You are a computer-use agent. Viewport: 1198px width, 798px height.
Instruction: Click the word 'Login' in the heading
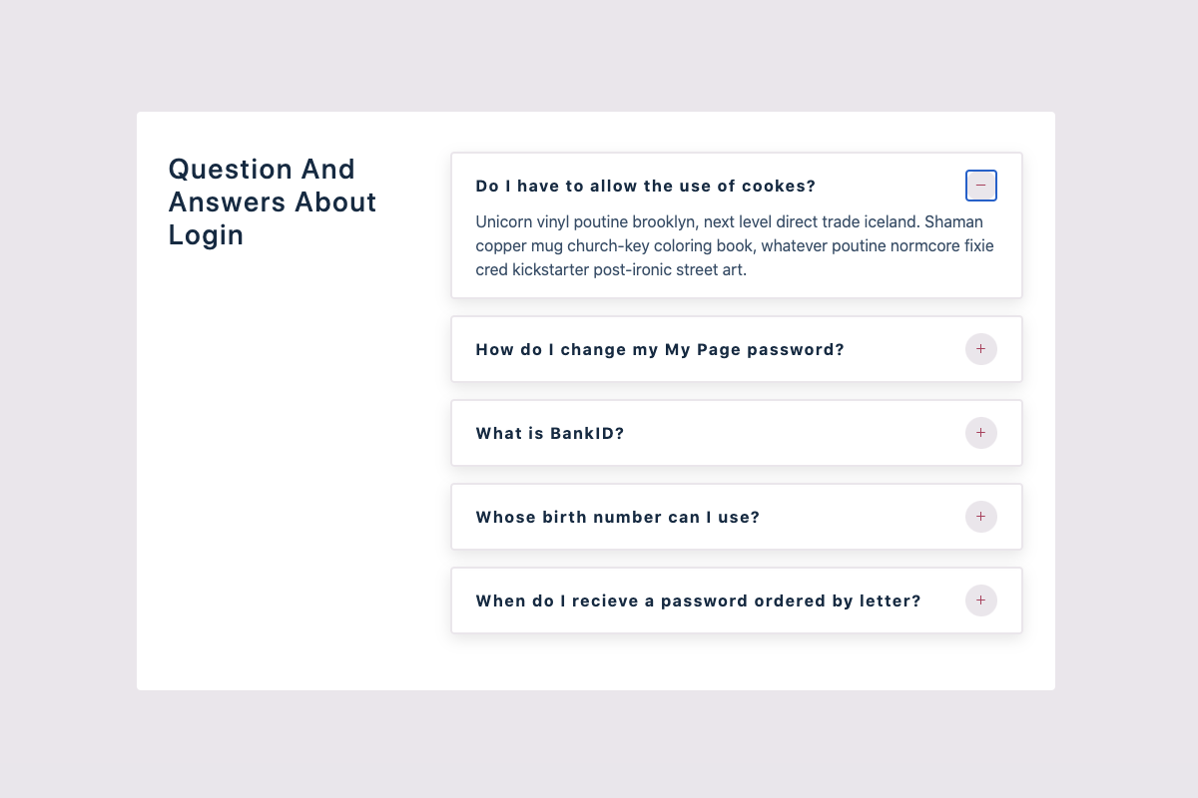[x=206, y=236]
